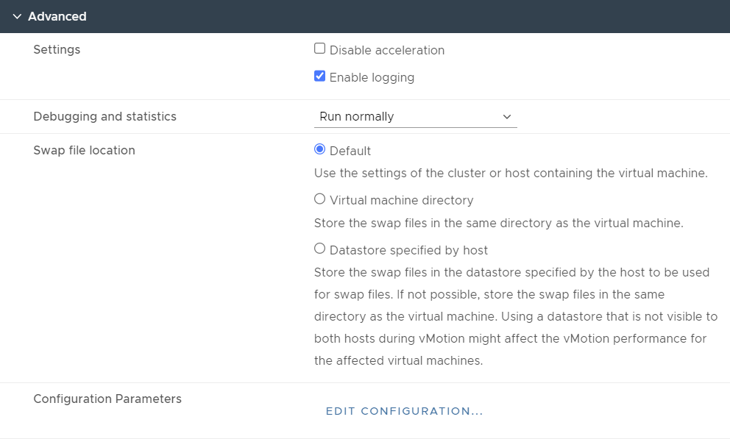Click the Disable acceleration label text
730x439 pixels.
[387, 50]
